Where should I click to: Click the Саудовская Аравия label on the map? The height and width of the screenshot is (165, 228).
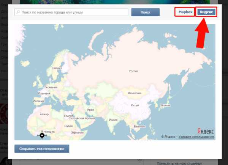(x=82, y=118)
